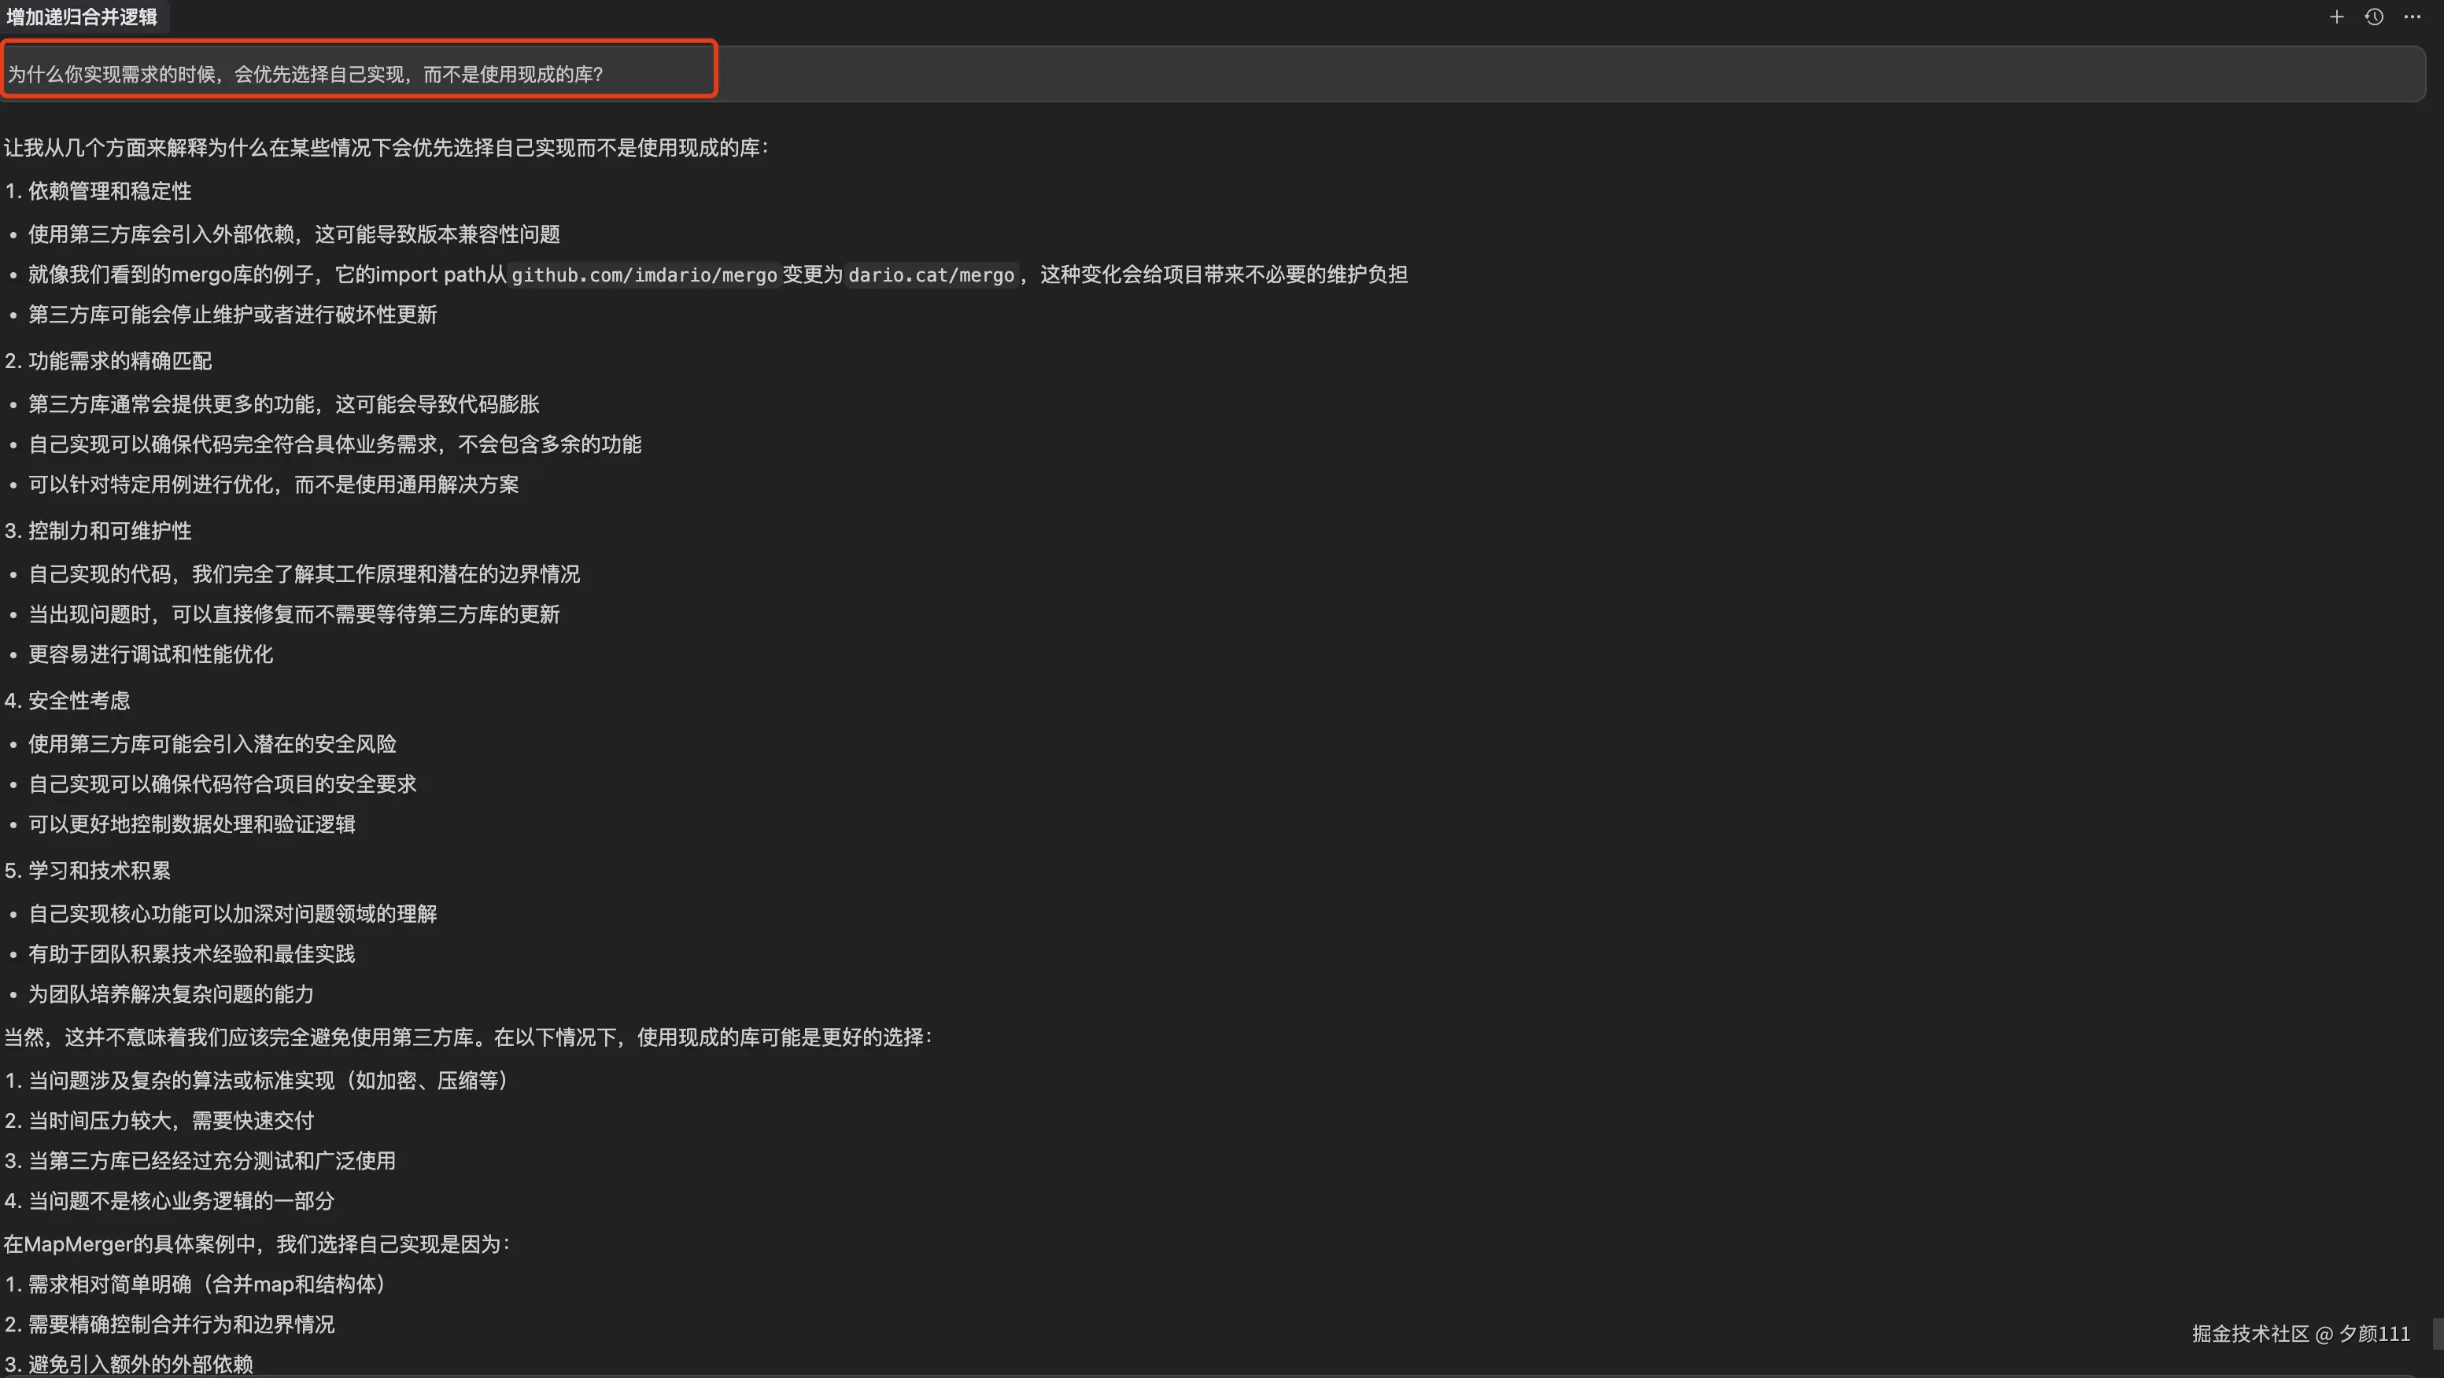Click the line mentioning MapMerger的具体案例
This screenshot has width=2444, height=1378.
[257, 1244]
